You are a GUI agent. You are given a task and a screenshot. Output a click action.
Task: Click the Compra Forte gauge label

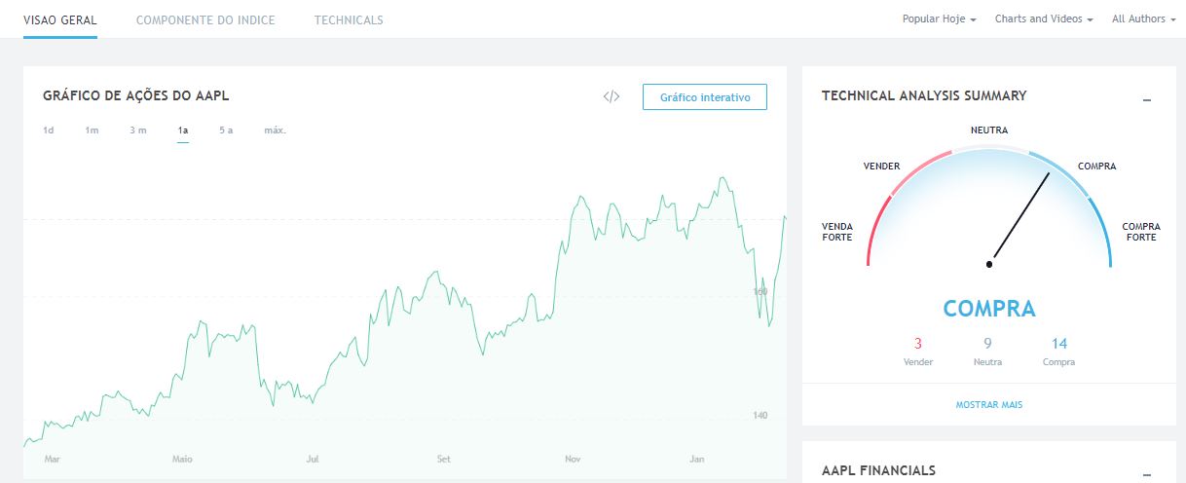pyautogui.click(x=1141, y=232)
